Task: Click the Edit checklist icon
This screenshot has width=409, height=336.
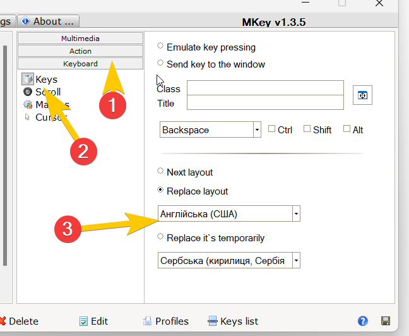Action: (83, 321)
